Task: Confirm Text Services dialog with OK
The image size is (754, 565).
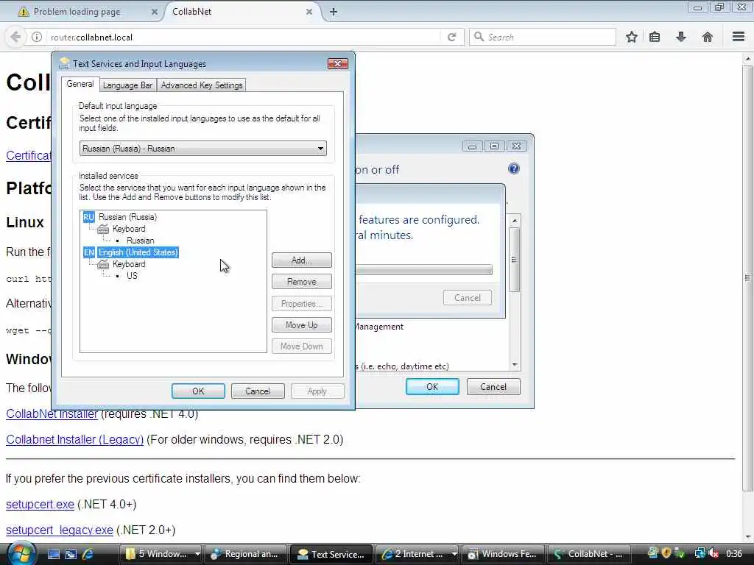Action: point(198,391)
